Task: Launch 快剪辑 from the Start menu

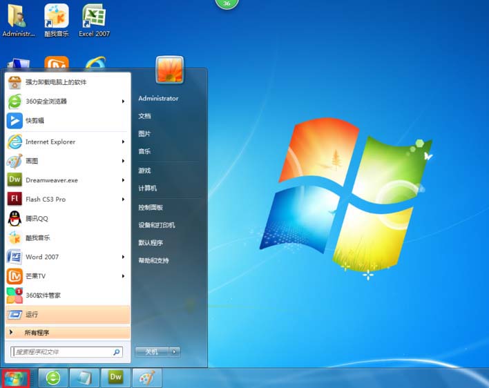Action: pos(68,121)
